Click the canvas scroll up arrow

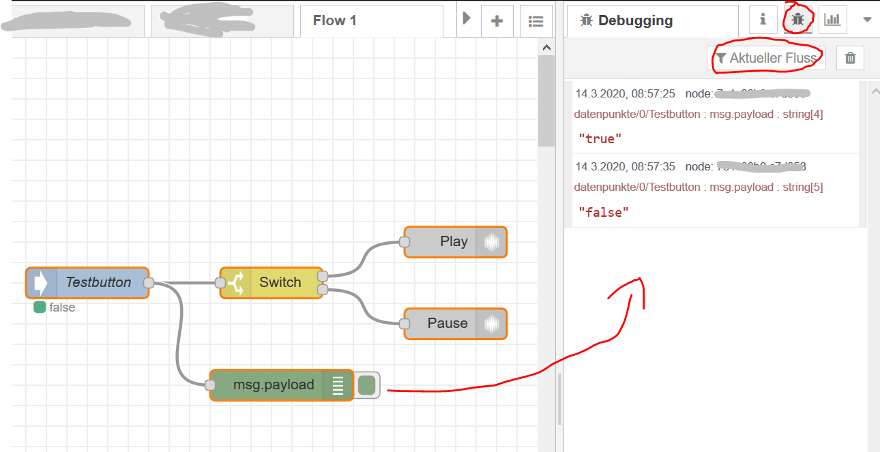546,48
